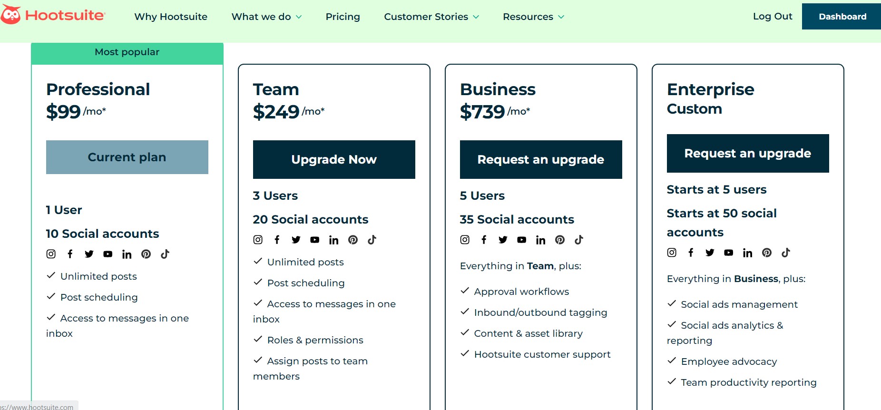Click "35 Social accounts" text

click(x=517, y=219)
